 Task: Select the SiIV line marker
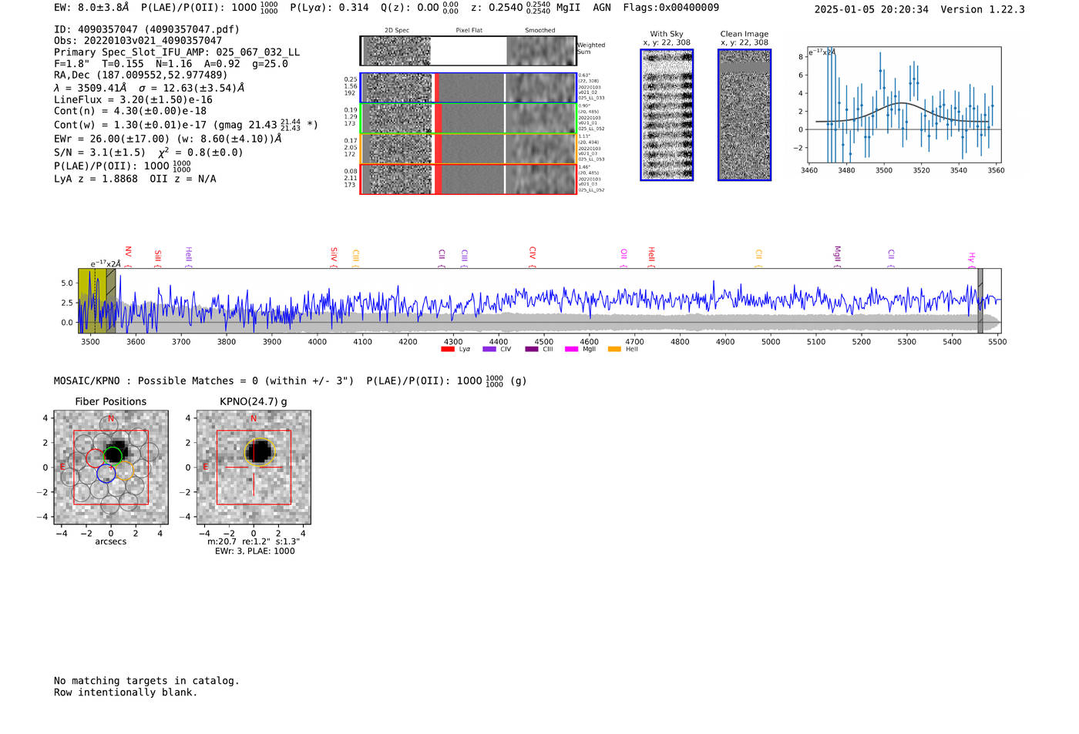click(334, 257)
